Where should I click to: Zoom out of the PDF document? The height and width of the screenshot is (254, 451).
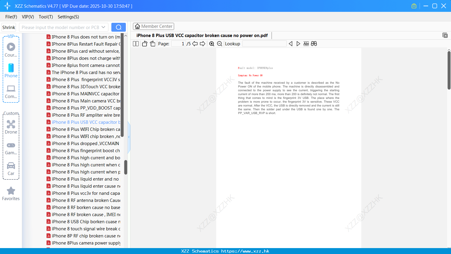219,44
